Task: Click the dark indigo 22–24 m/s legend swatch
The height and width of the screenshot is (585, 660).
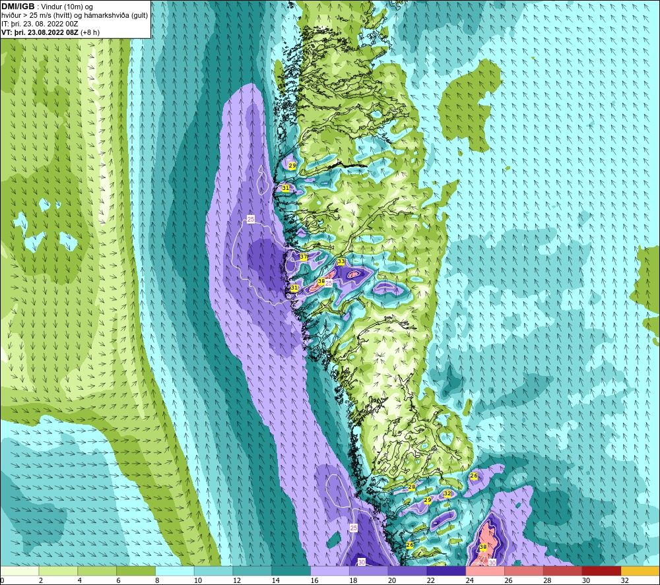Action: (x=446, y=571)
